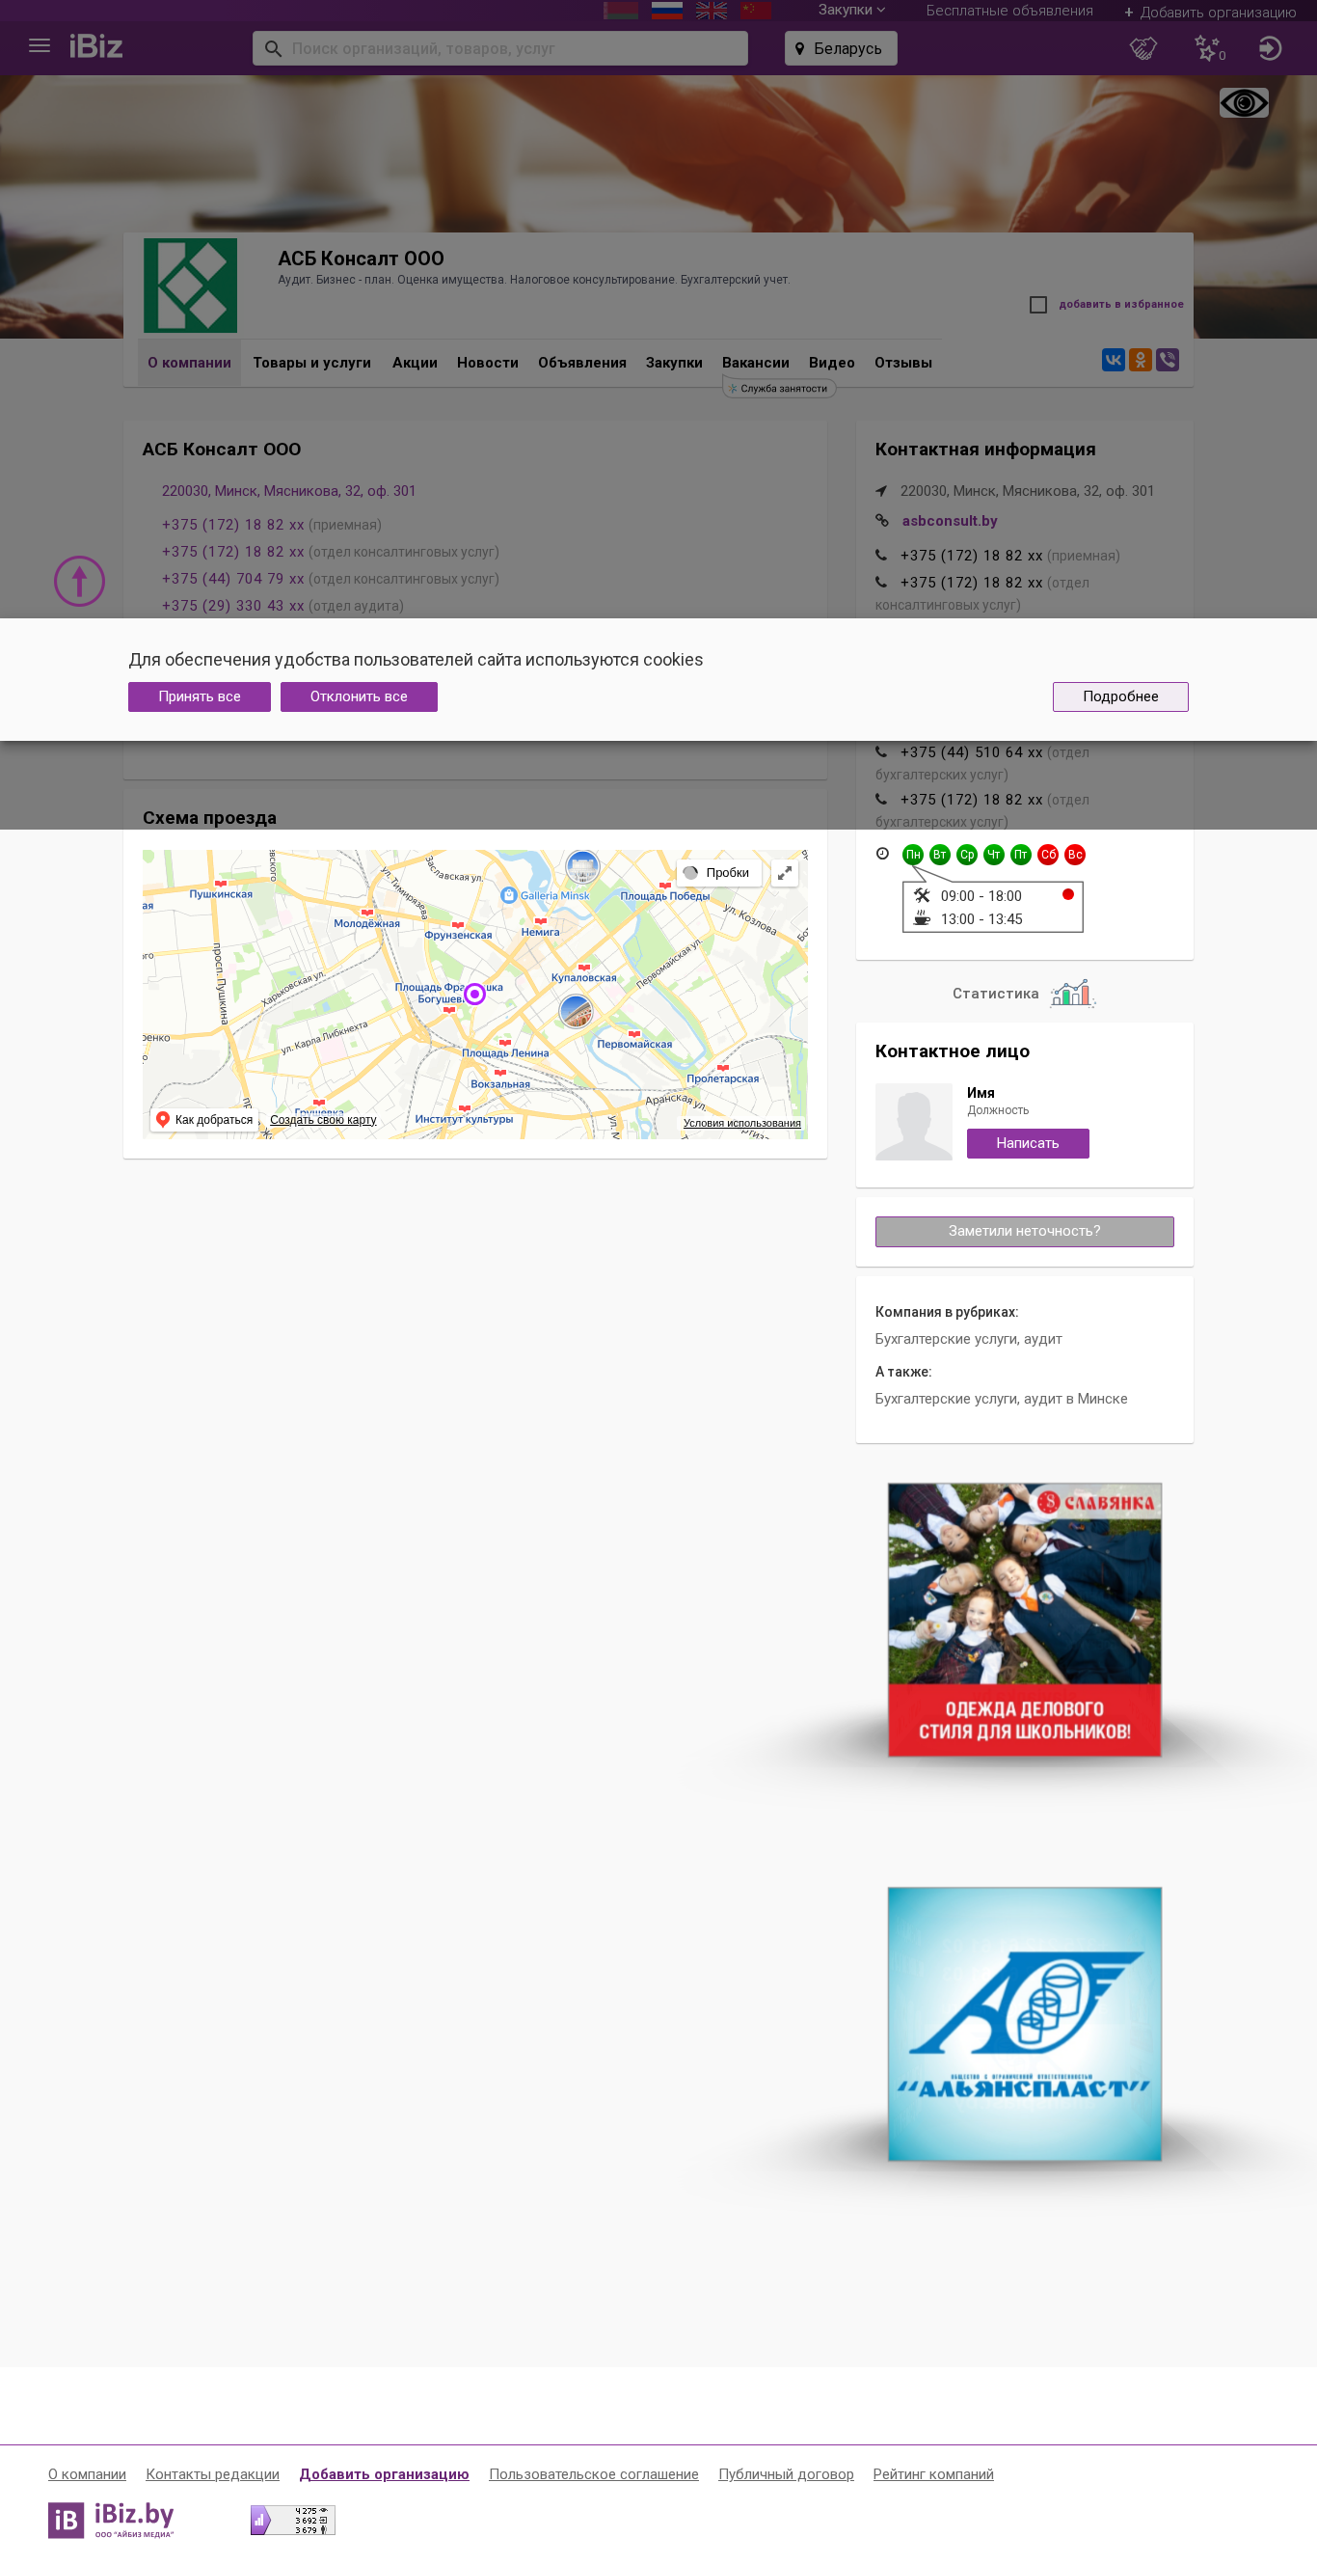The height and width of the screenshot is (2565, 1317).
Task: Expand the Закупки dropdown in top bar
Action: 851,10
